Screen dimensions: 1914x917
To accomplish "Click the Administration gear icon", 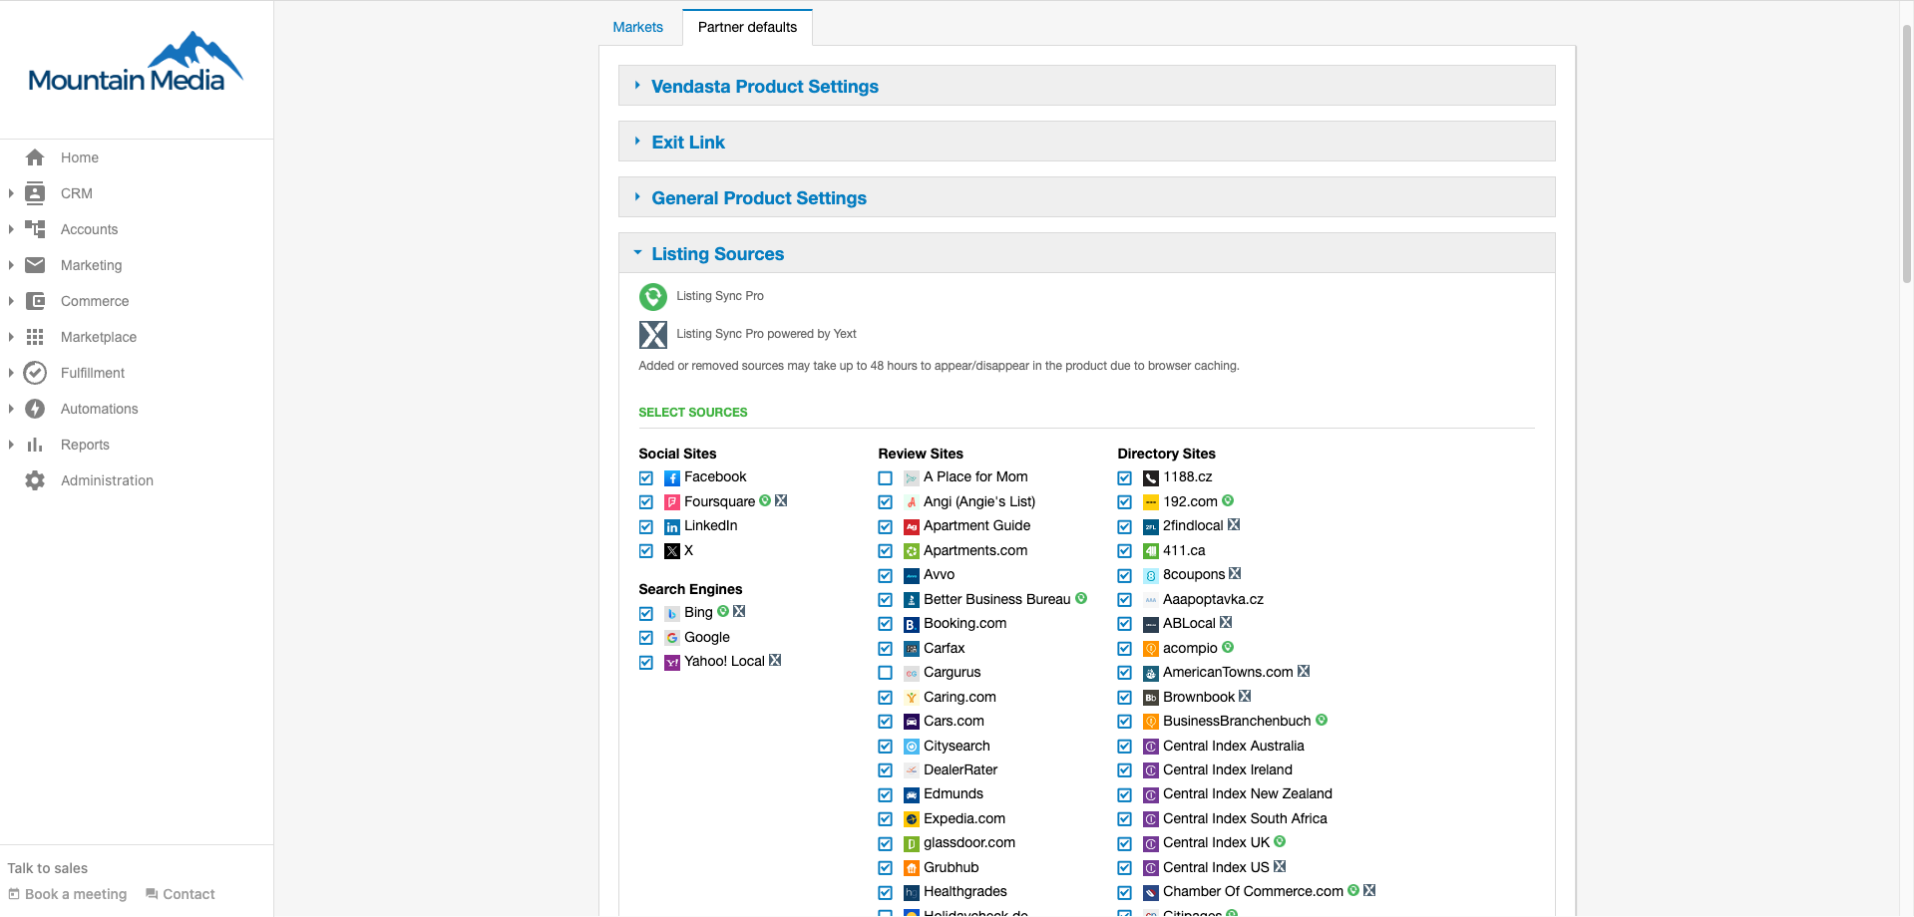I will [x=35, y=480].
